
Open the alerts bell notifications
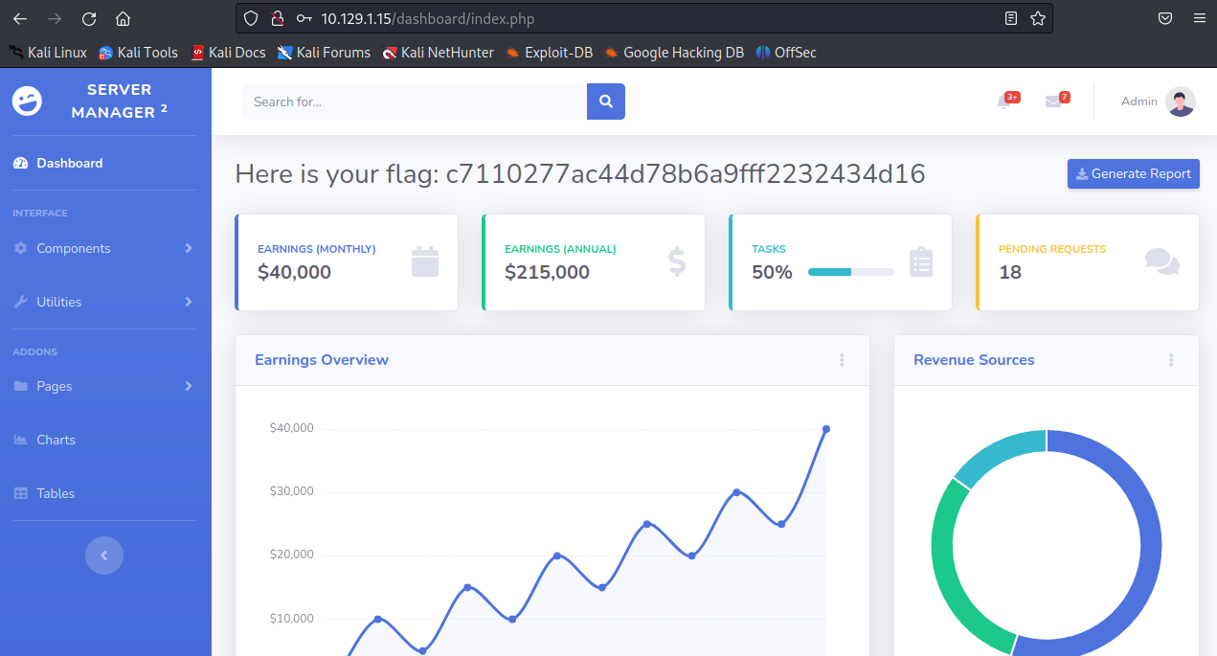point(1004,102)
